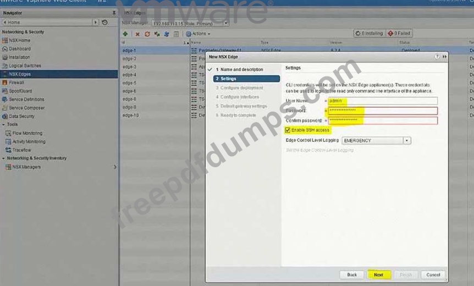Collapse Networking & Security Inventory section
Image resolution: width=474 pixels, height=286 pixels.
3,158
